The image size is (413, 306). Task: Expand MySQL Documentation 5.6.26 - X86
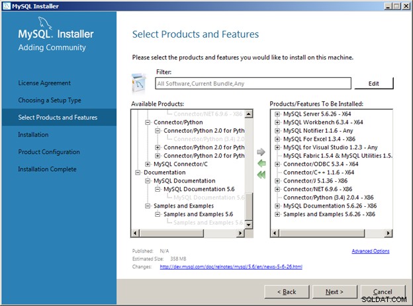tap(277, 206)
